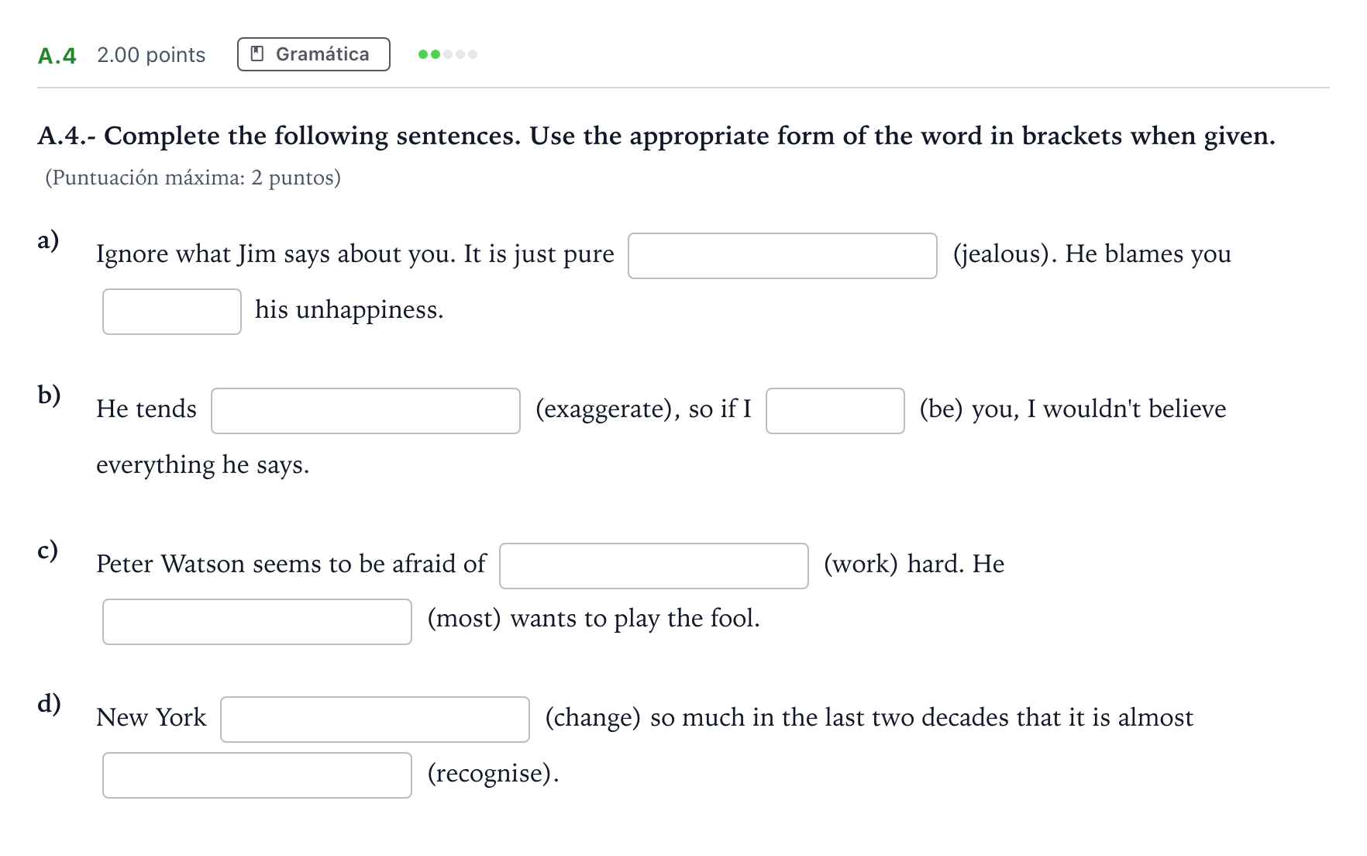
Task: Click the '(work)' hint word
Action: click(x=861, y=564)
